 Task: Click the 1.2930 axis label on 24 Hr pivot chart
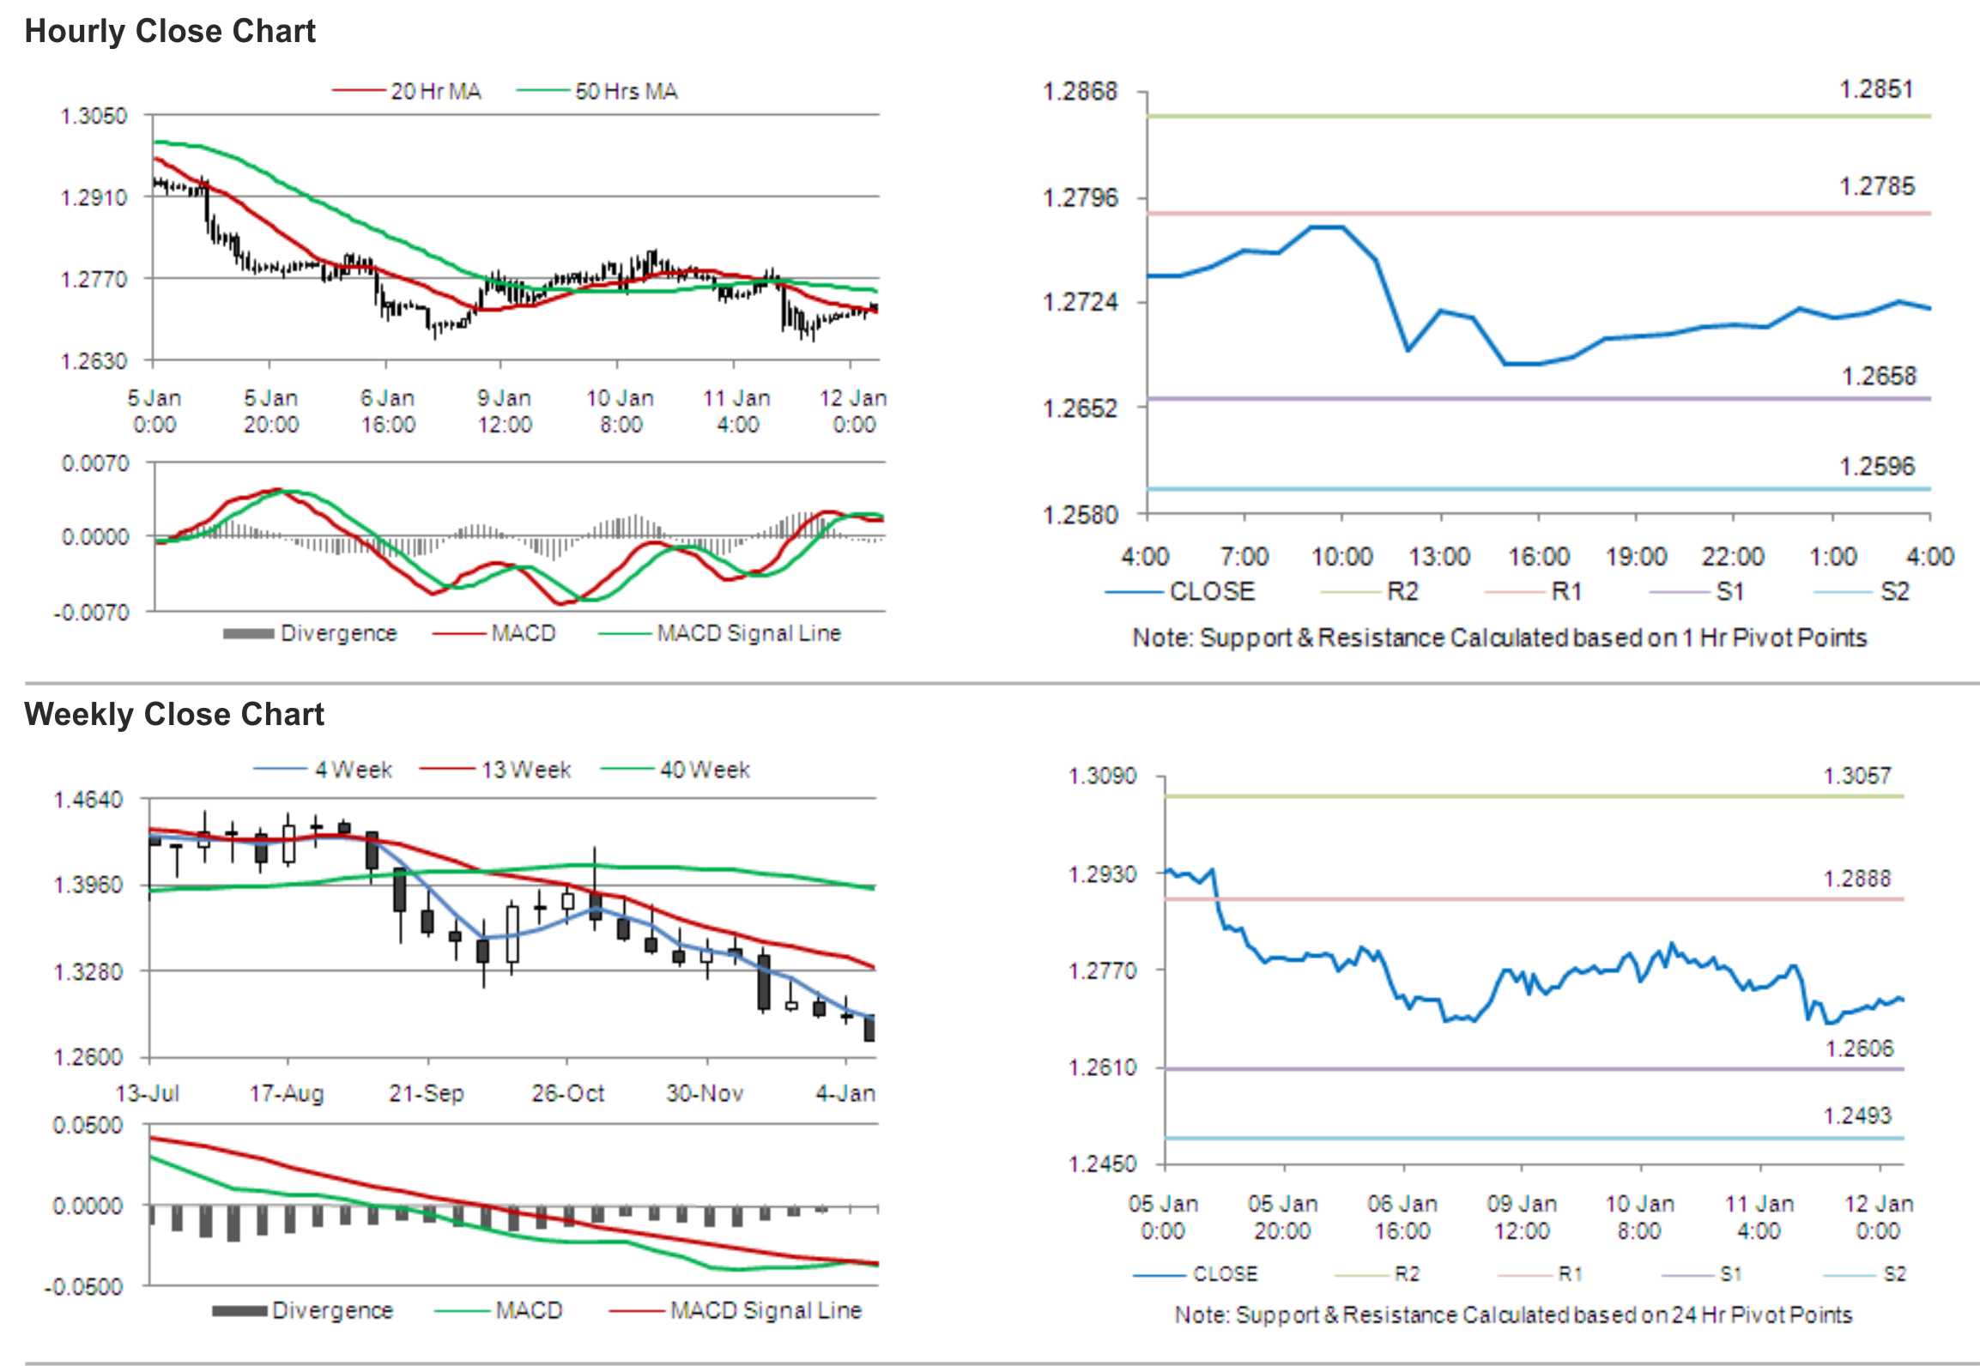click(1102, 874)
